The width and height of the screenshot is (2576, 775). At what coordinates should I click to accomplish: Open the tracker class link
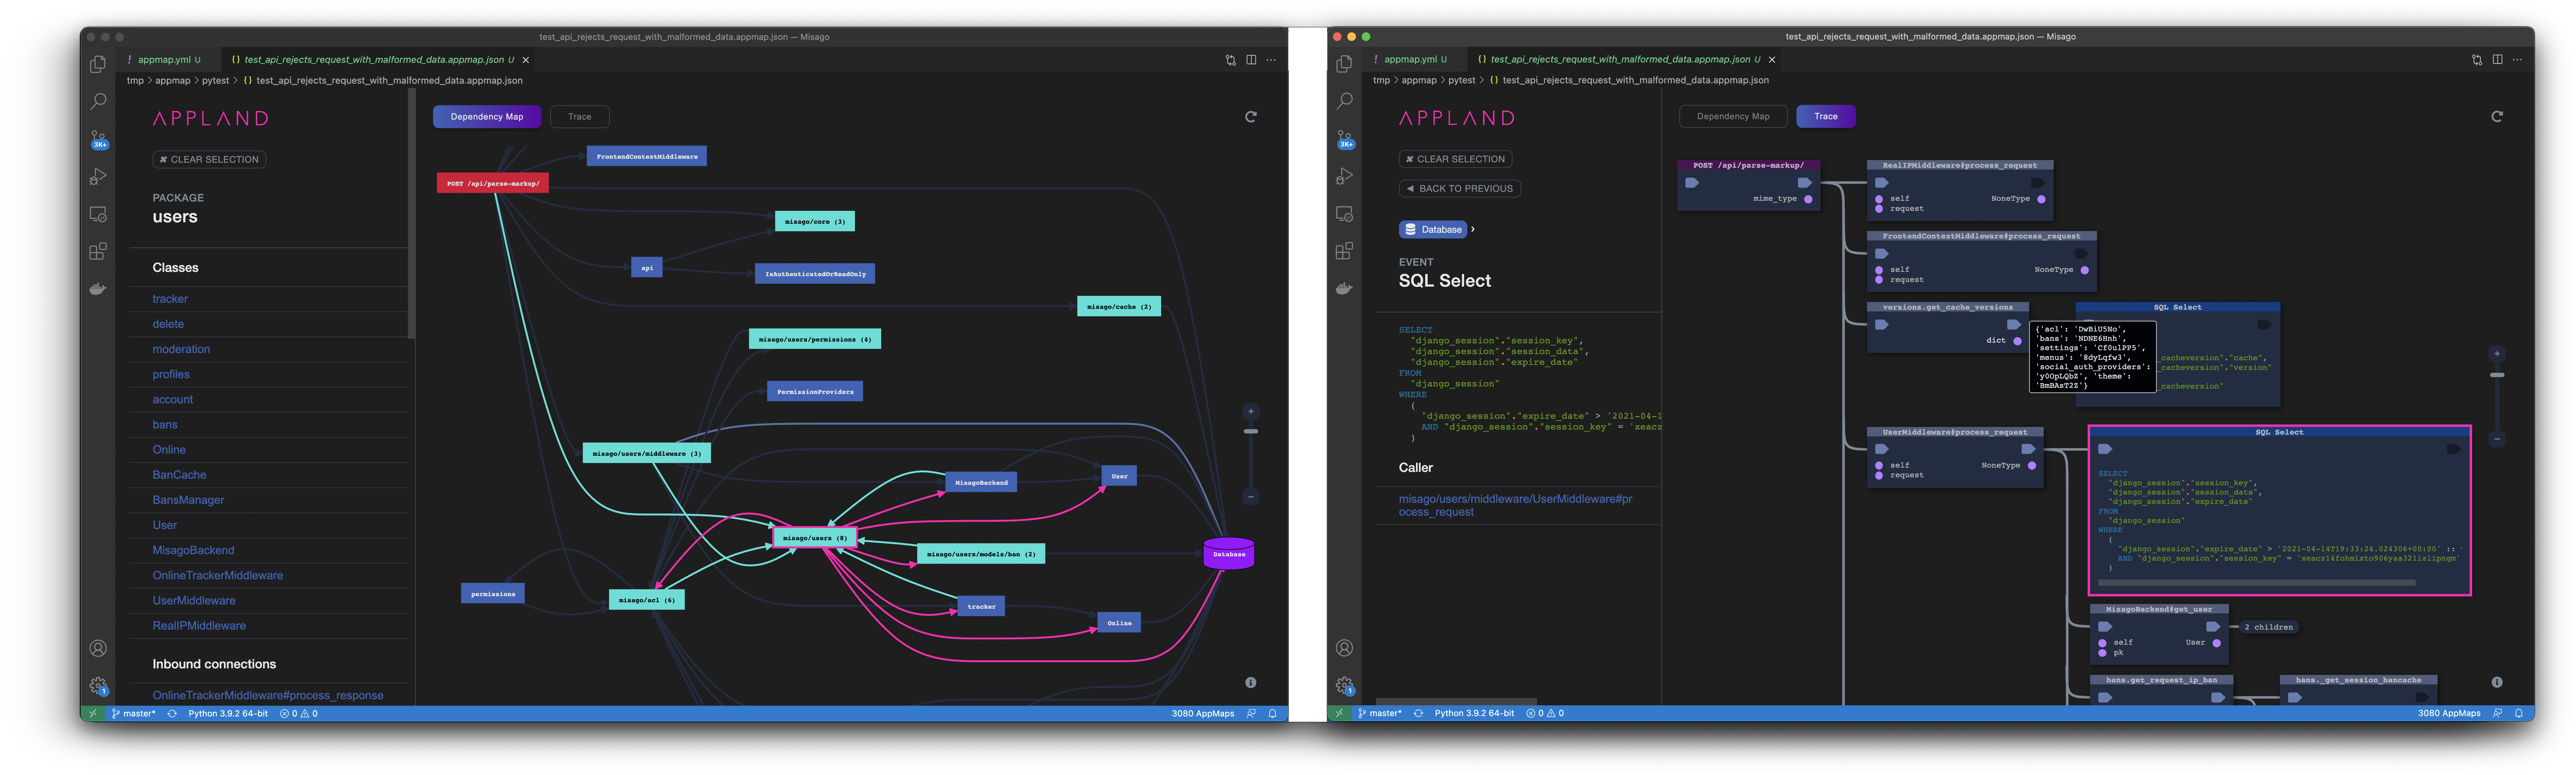pos(170,298)
